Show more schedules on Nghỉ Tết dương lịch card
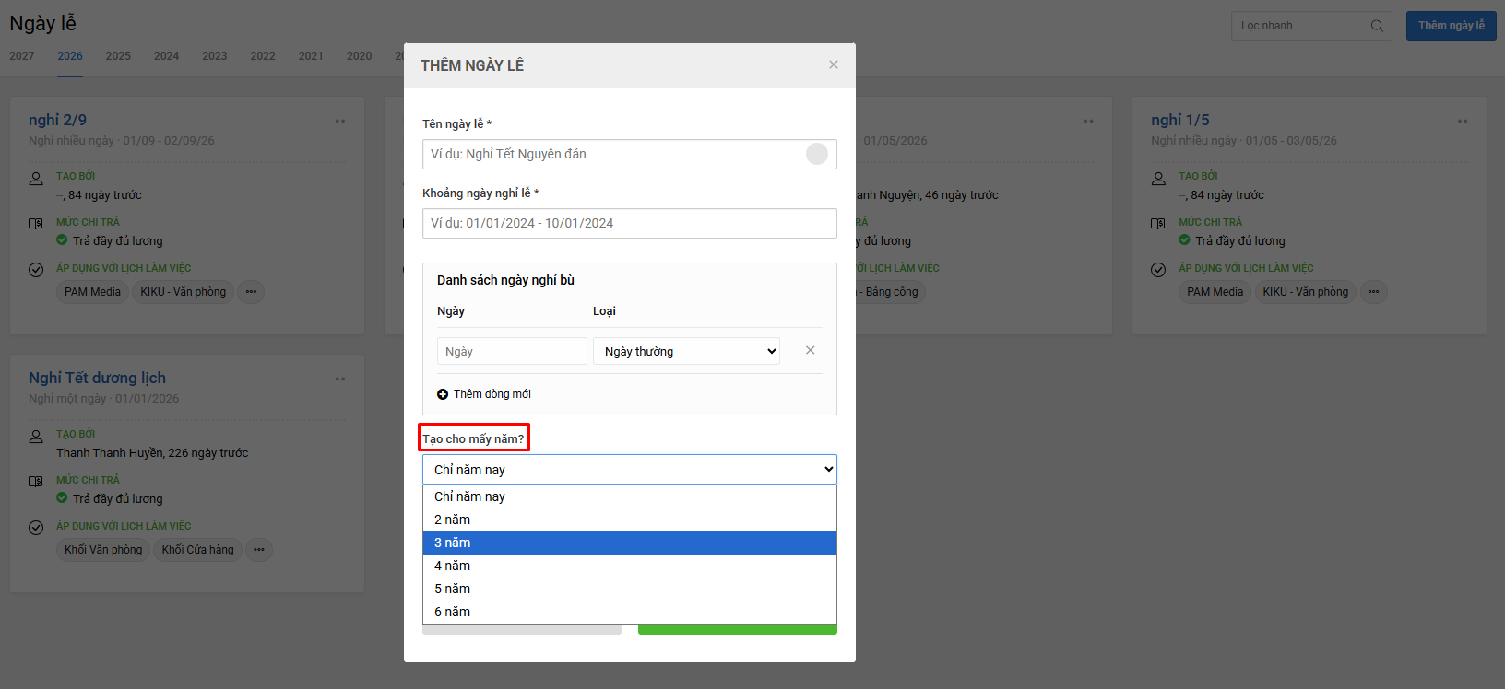This screenshot has width=1505, height=689. click(259, 550)
